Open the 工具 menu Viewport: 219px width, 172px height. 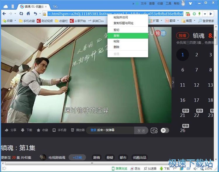coord(168,4)
